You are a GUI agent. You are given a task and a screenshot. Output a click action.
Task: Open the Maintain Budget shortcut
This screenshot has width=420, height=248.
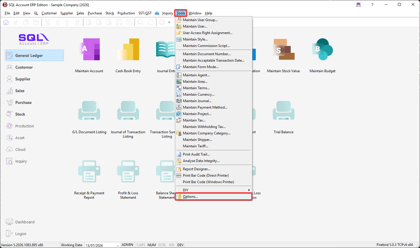coord(323,55)
